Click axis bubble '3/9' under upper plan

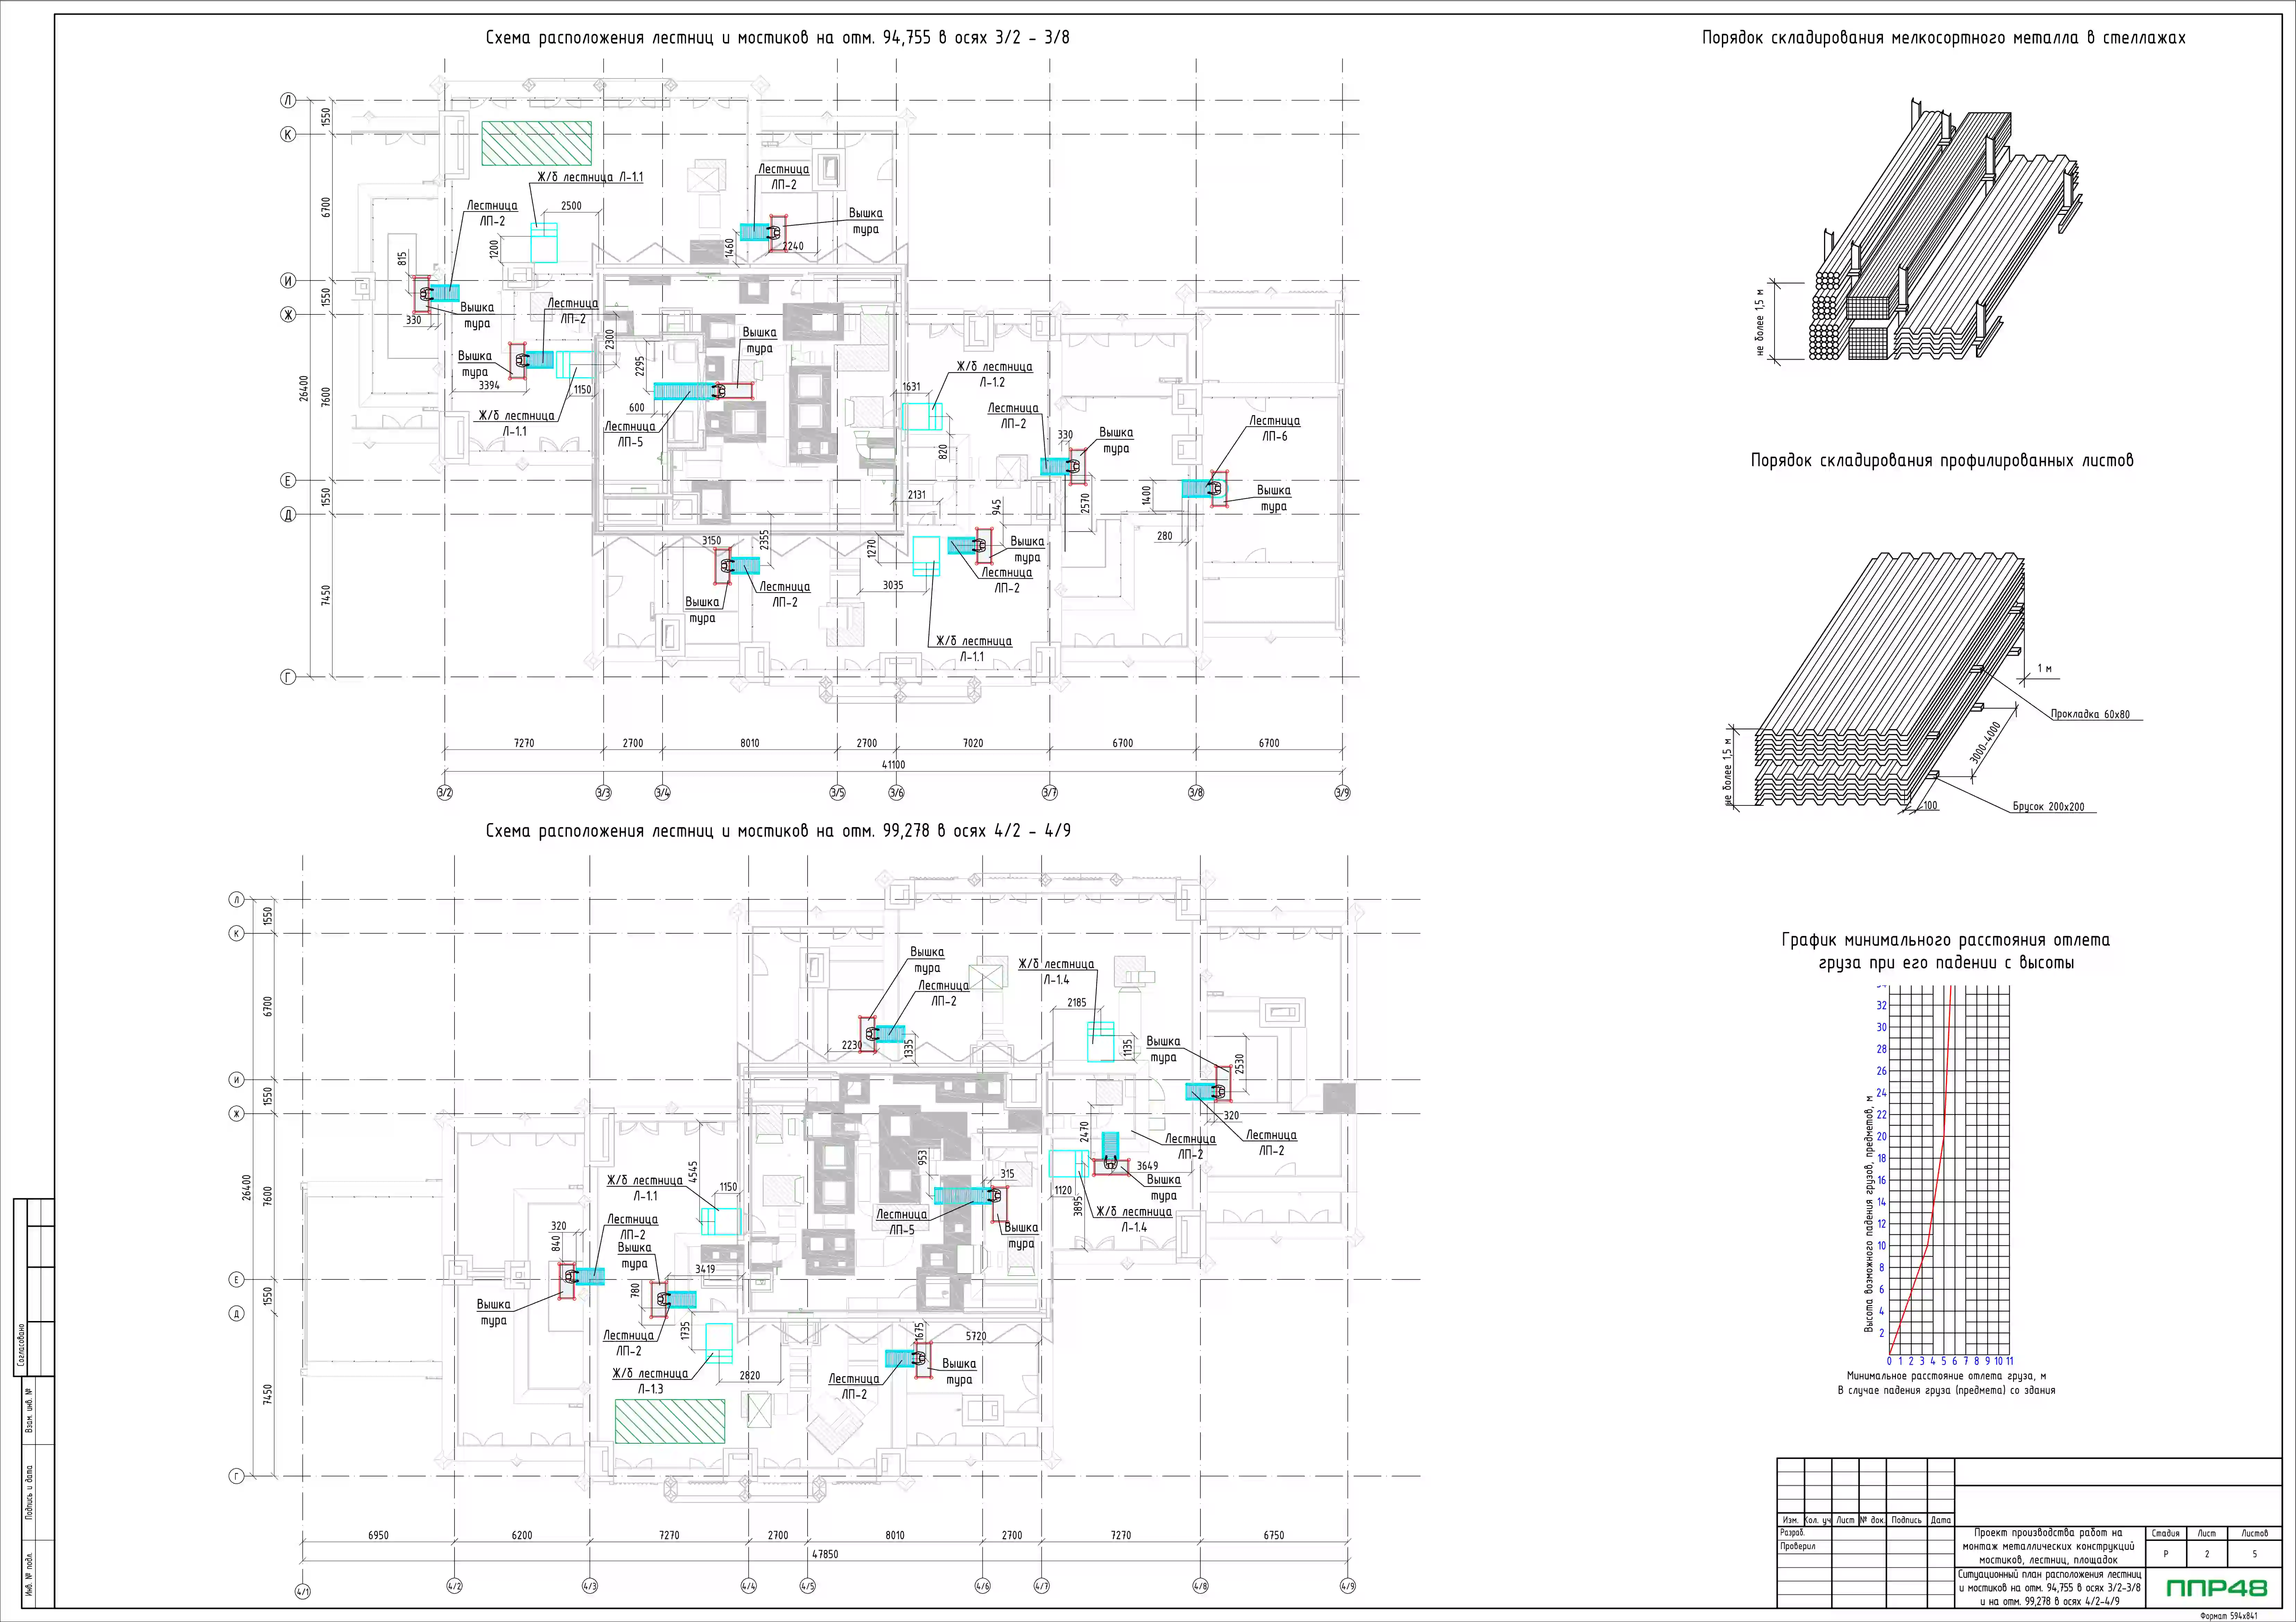pyautogui.click(x=1342, y=793)
